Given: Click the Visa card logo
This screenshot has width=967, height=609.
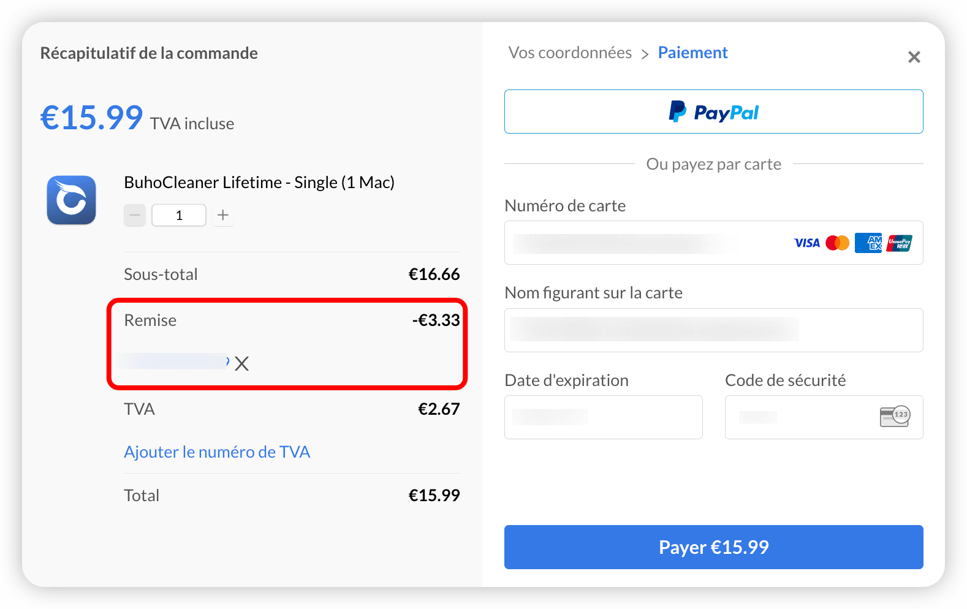Looking at the screenshot, I should [x=807, y=243].
